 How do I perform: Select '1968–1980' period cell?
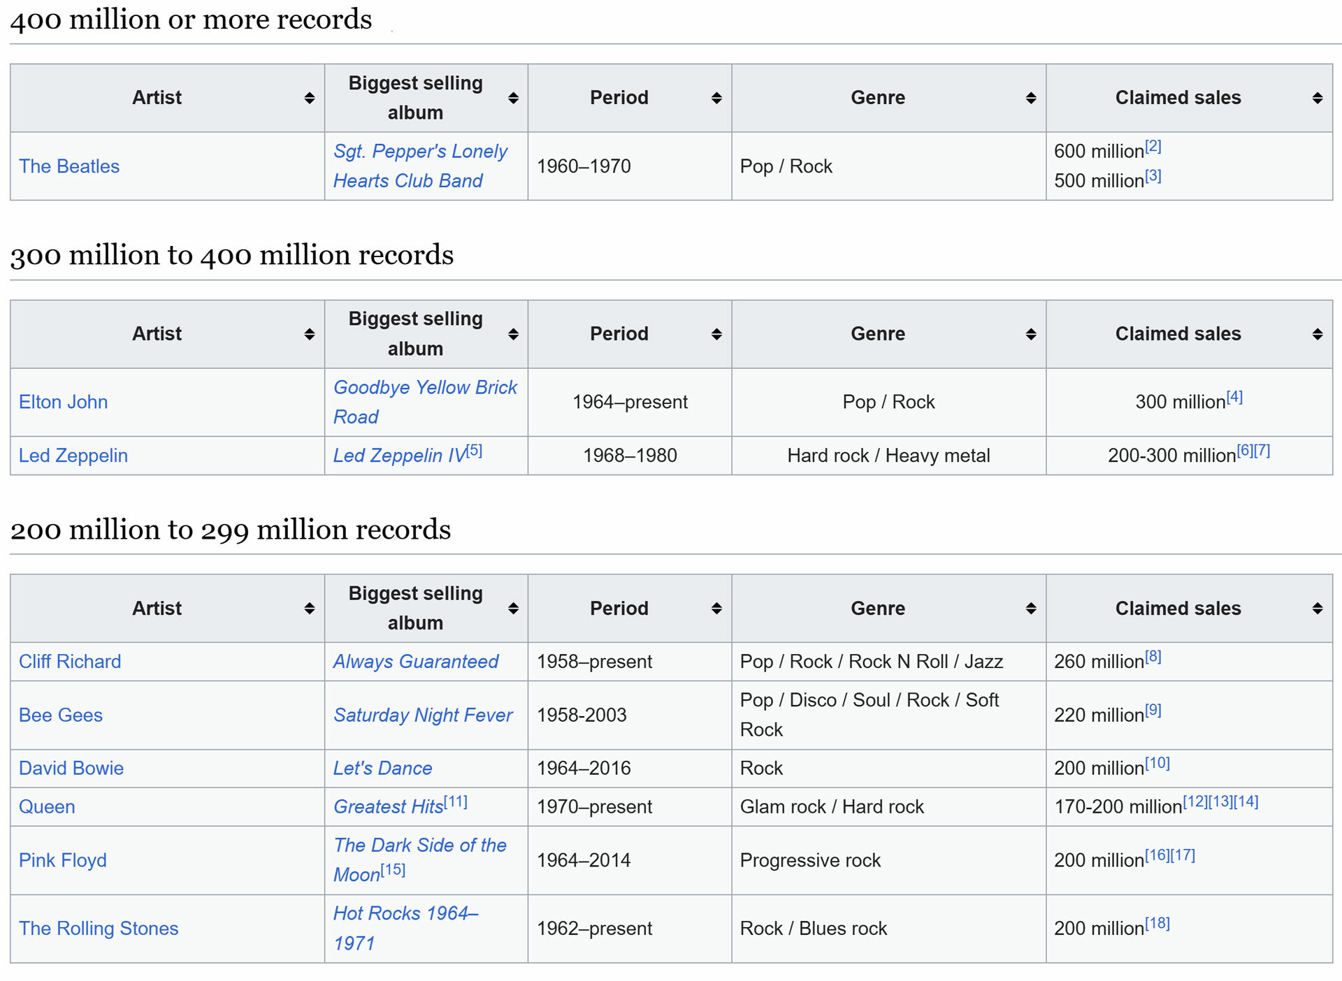(x=630, y=456)
